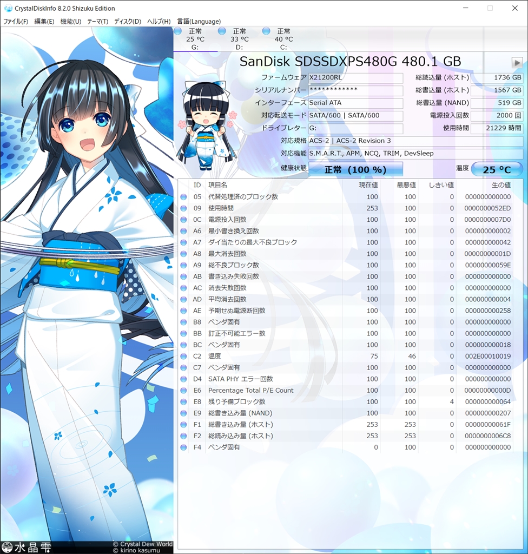Click the status icon for attribute C2
The image size is (528, 554).
[183, 357]
